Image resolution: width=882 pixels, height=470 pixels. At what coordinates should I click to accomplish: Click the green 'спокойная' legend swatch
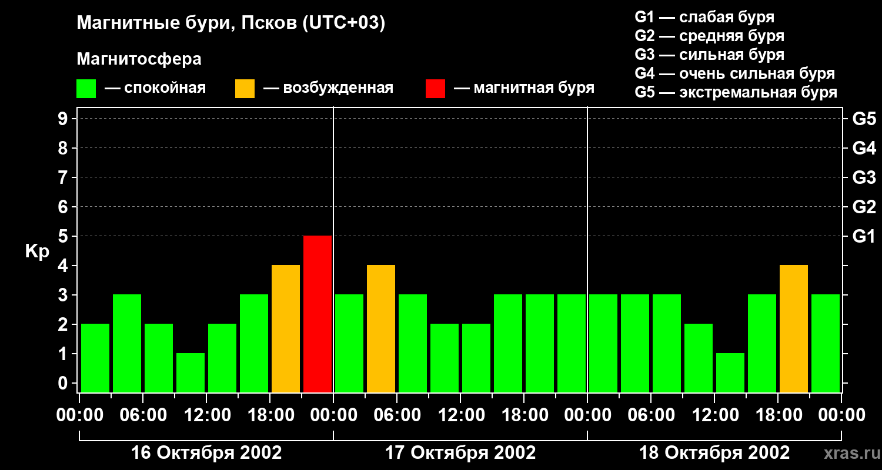[86, 89]
